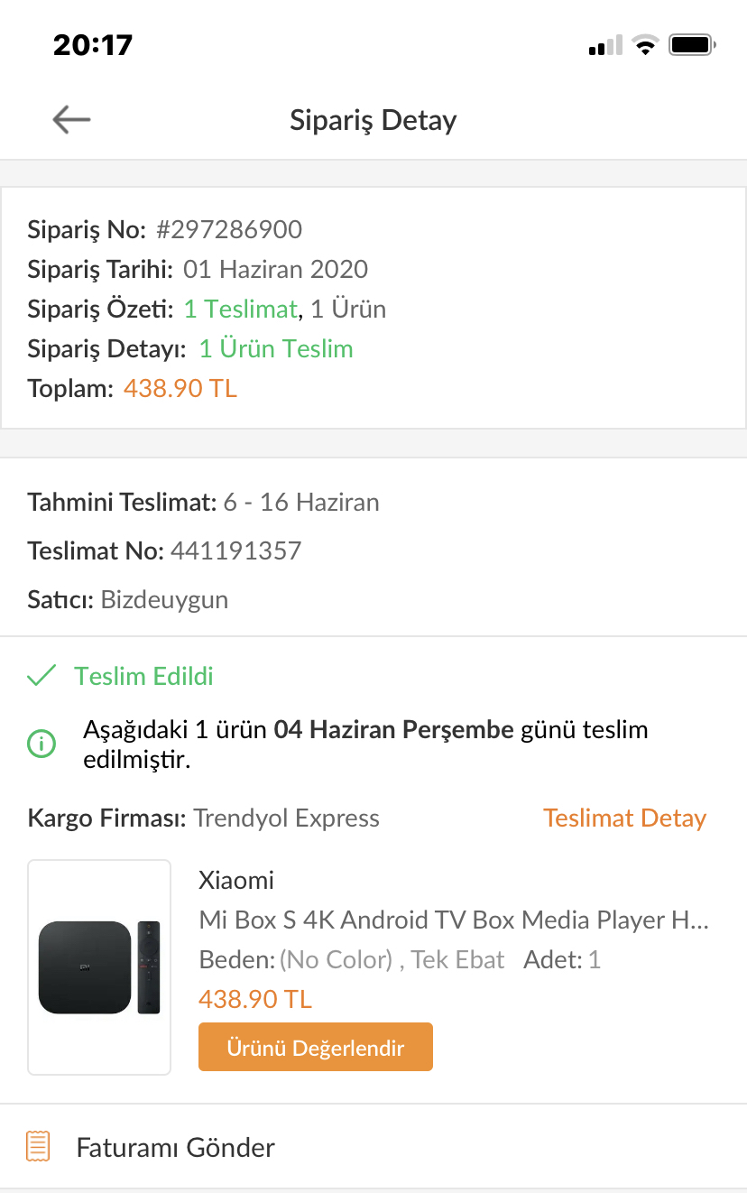Tap the 1 Teslimat green link
The width and height of the screenshot is (747, 1193).
pos(241,310)
